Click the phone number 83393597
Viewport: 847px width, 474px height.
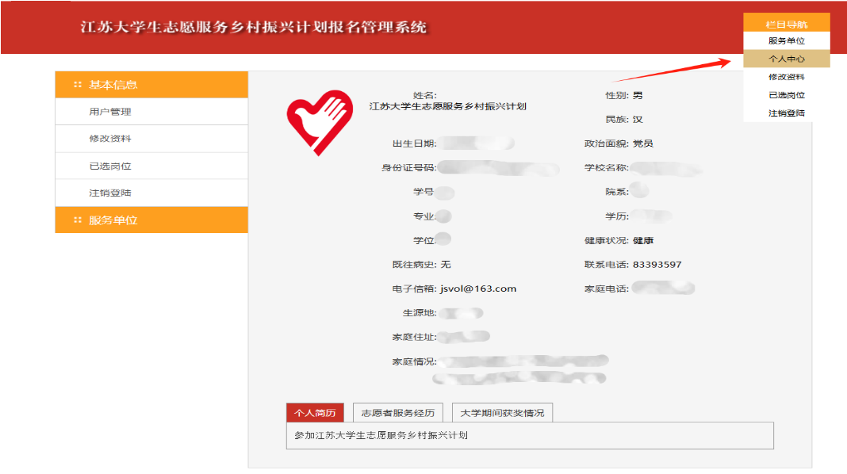[x=657, y=265]
